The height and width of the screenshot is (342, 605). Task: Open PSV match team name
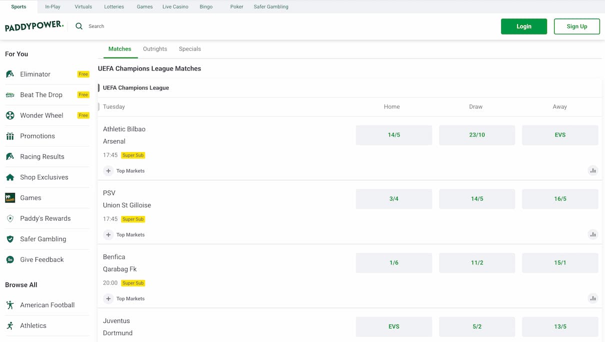click(x=109, y=193)
